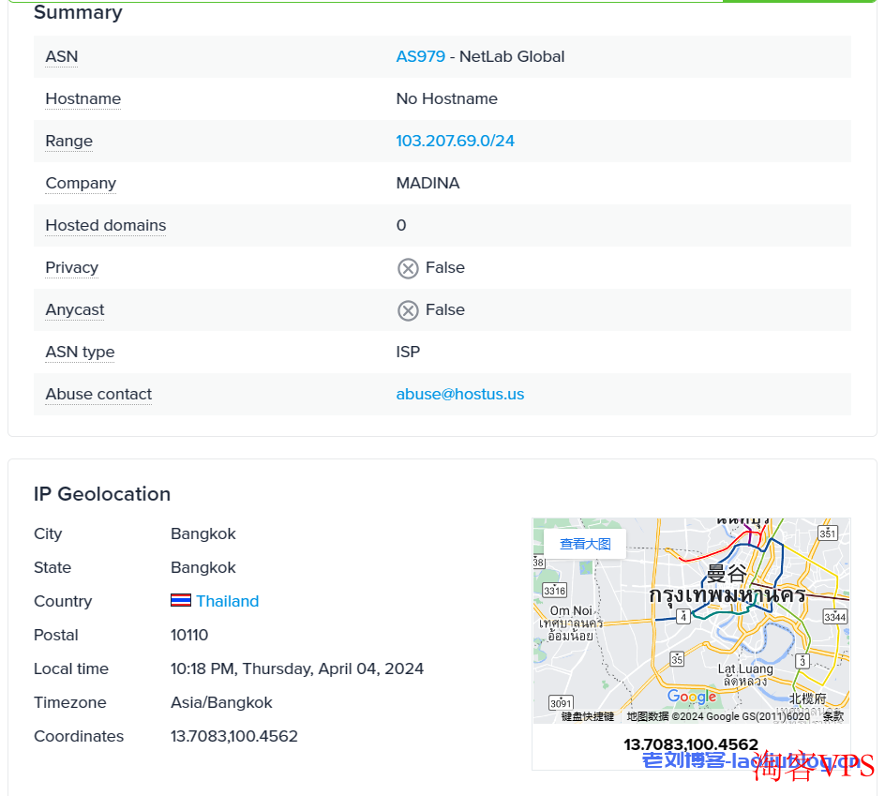Click the No Hostname value
The image size is (885, 796).
(x=446, y=98)
